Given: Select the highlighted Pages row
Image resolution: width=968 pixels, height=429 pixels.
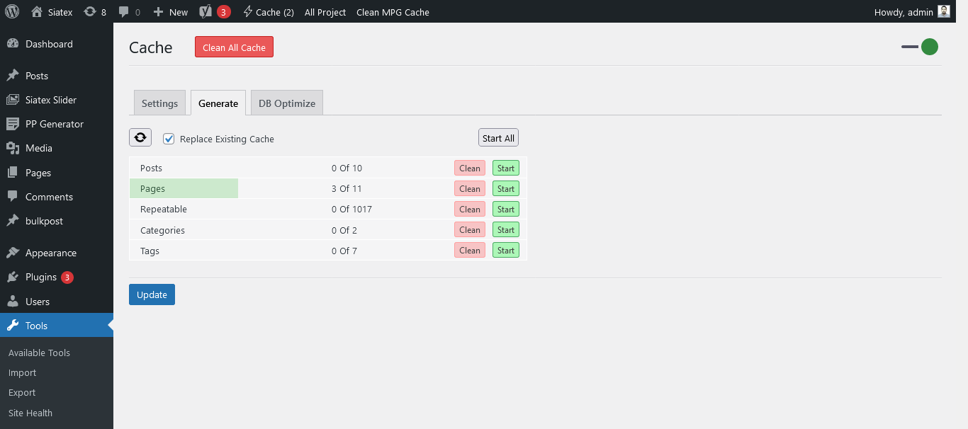Looking at the screenshot, I should [x=184, y=188].
